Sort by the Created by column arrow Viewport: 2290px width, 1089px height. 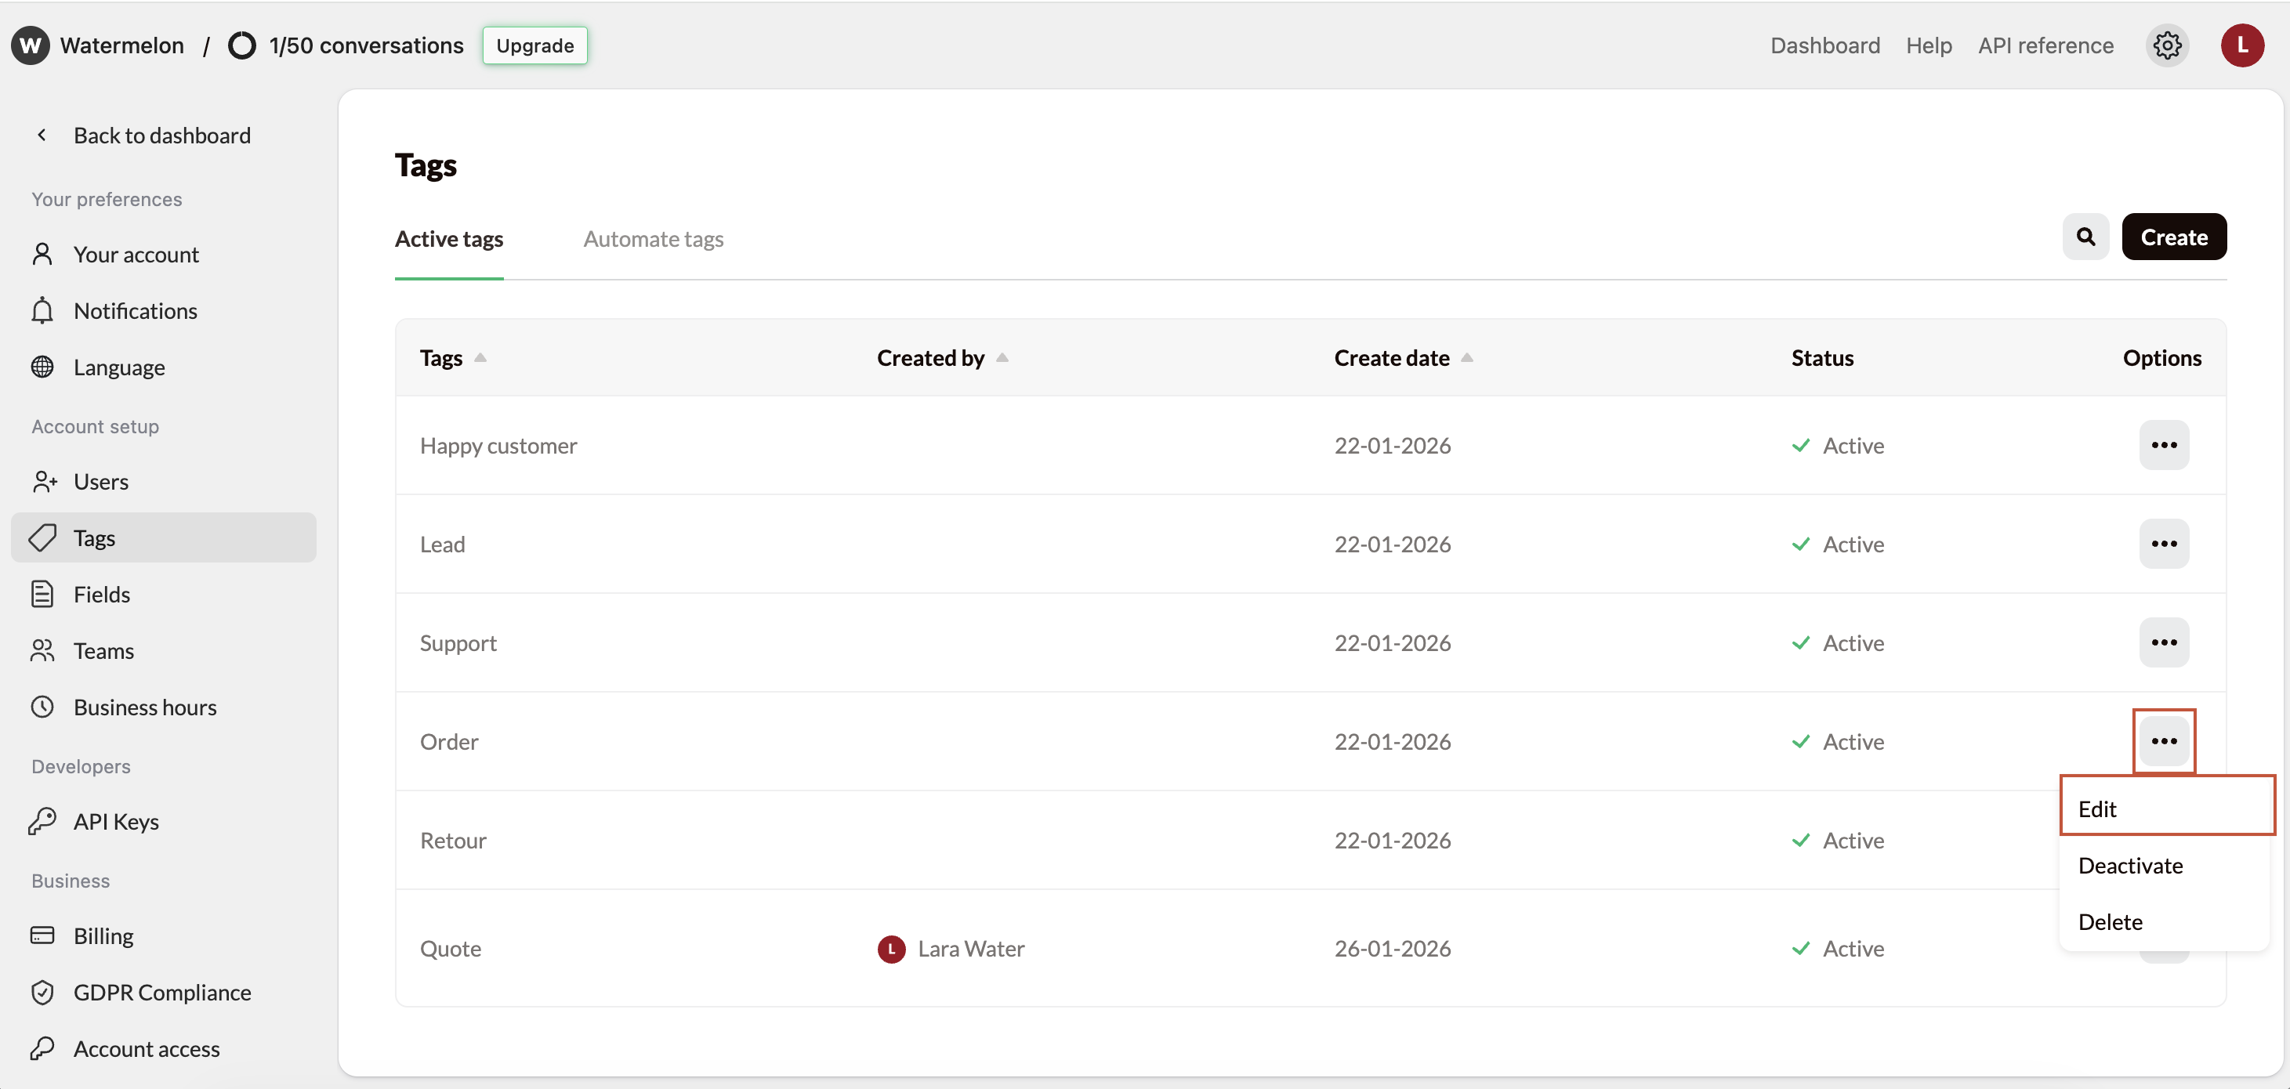[x=1003, y=357]
